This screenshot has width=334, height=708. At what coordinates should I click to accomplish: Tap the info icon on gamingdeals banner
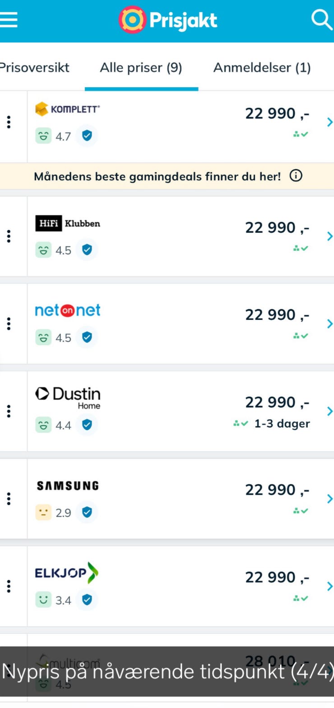tap(296, 176)
